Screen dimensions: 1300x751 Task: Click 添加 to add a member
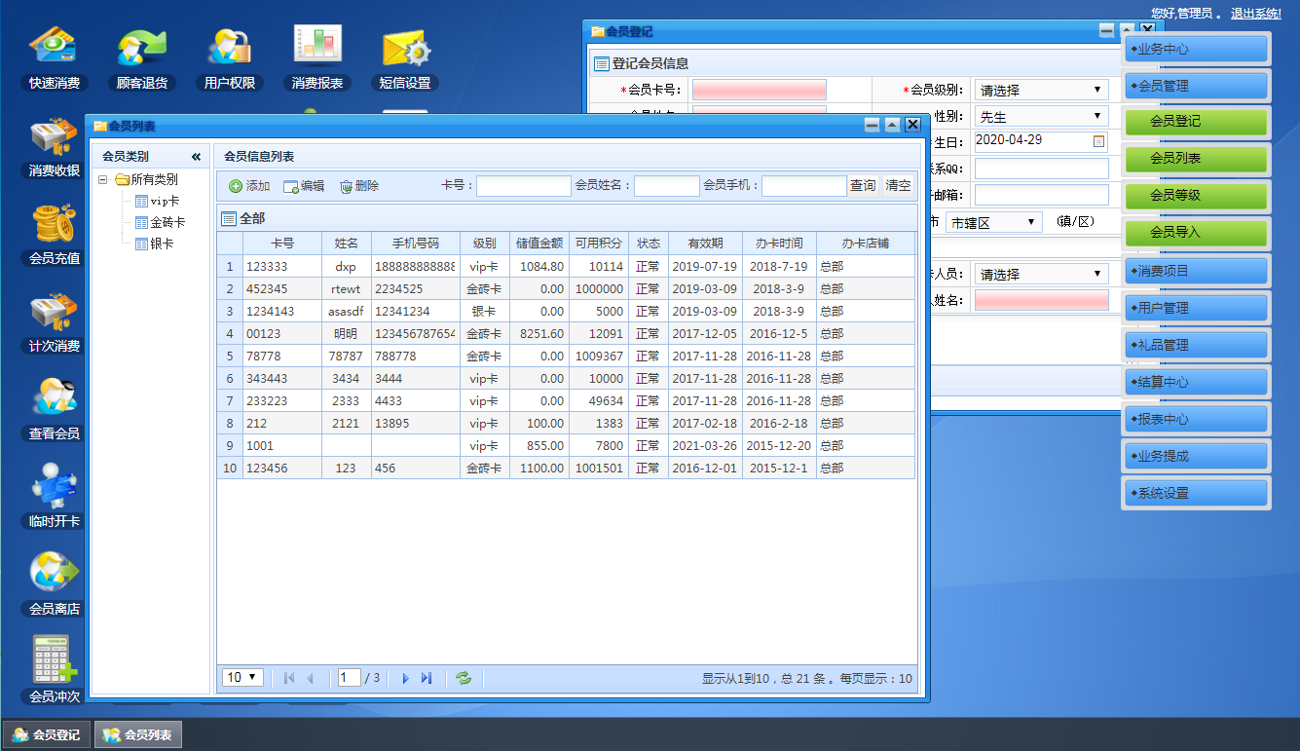tap(249, 186)
